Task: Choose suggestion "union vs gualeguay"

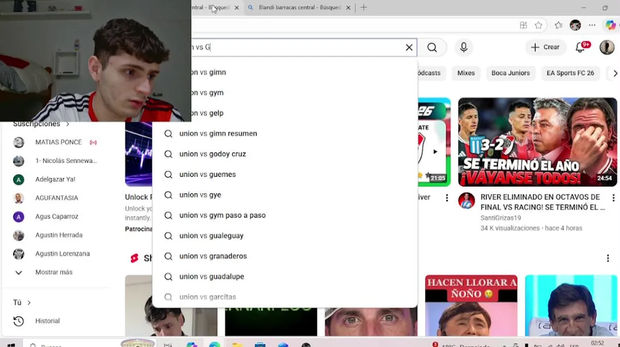Action: coord(285,236)
